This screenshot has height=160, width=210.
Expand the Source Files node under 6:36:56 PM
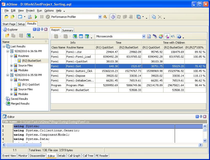coord(11,65)
